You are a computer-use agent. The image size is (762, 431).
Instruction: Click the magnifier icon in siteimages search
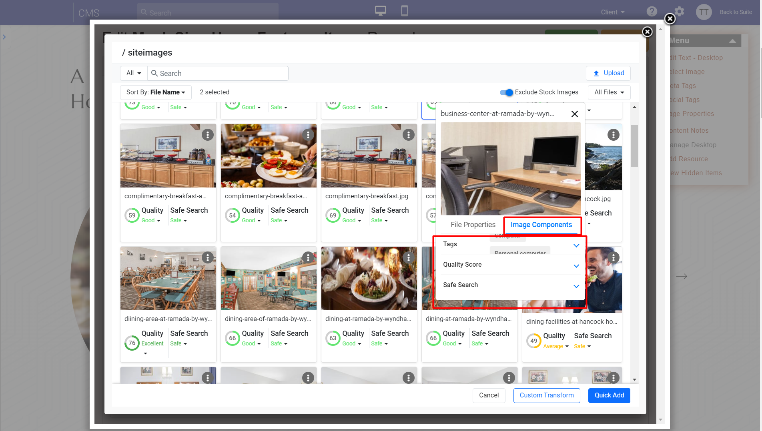pos(154,73)
